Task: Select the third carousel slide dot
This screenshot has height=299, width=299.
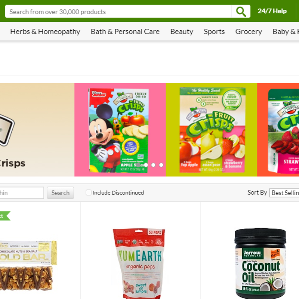Action: [154, 165]
